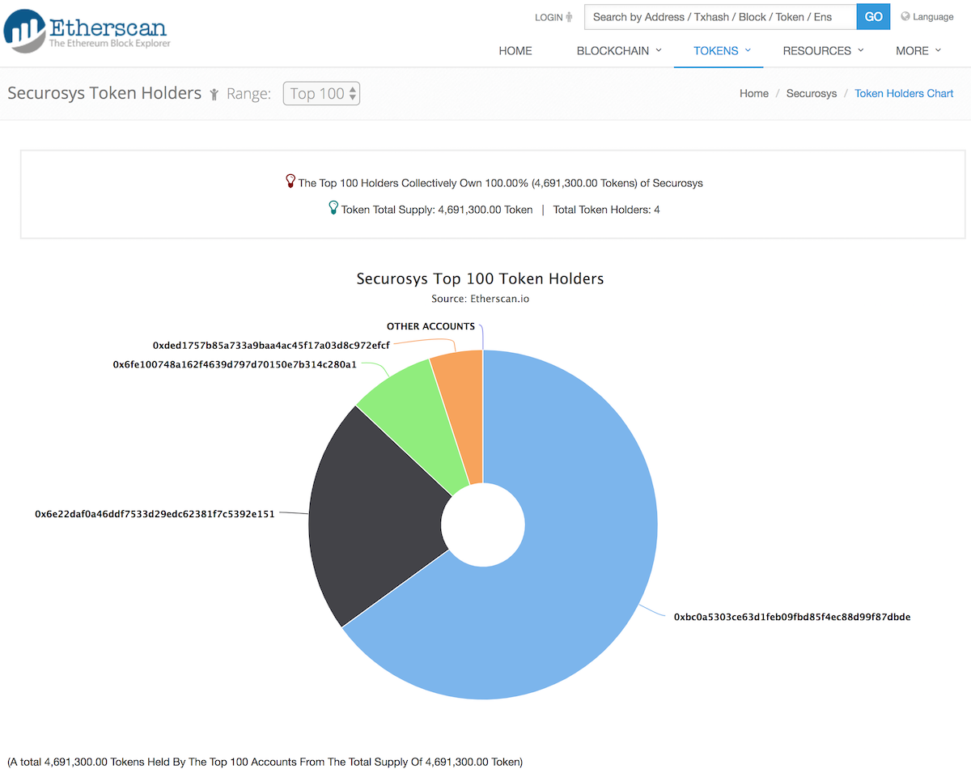Expand the BLOCKCHAIN menu

[619, 50]
